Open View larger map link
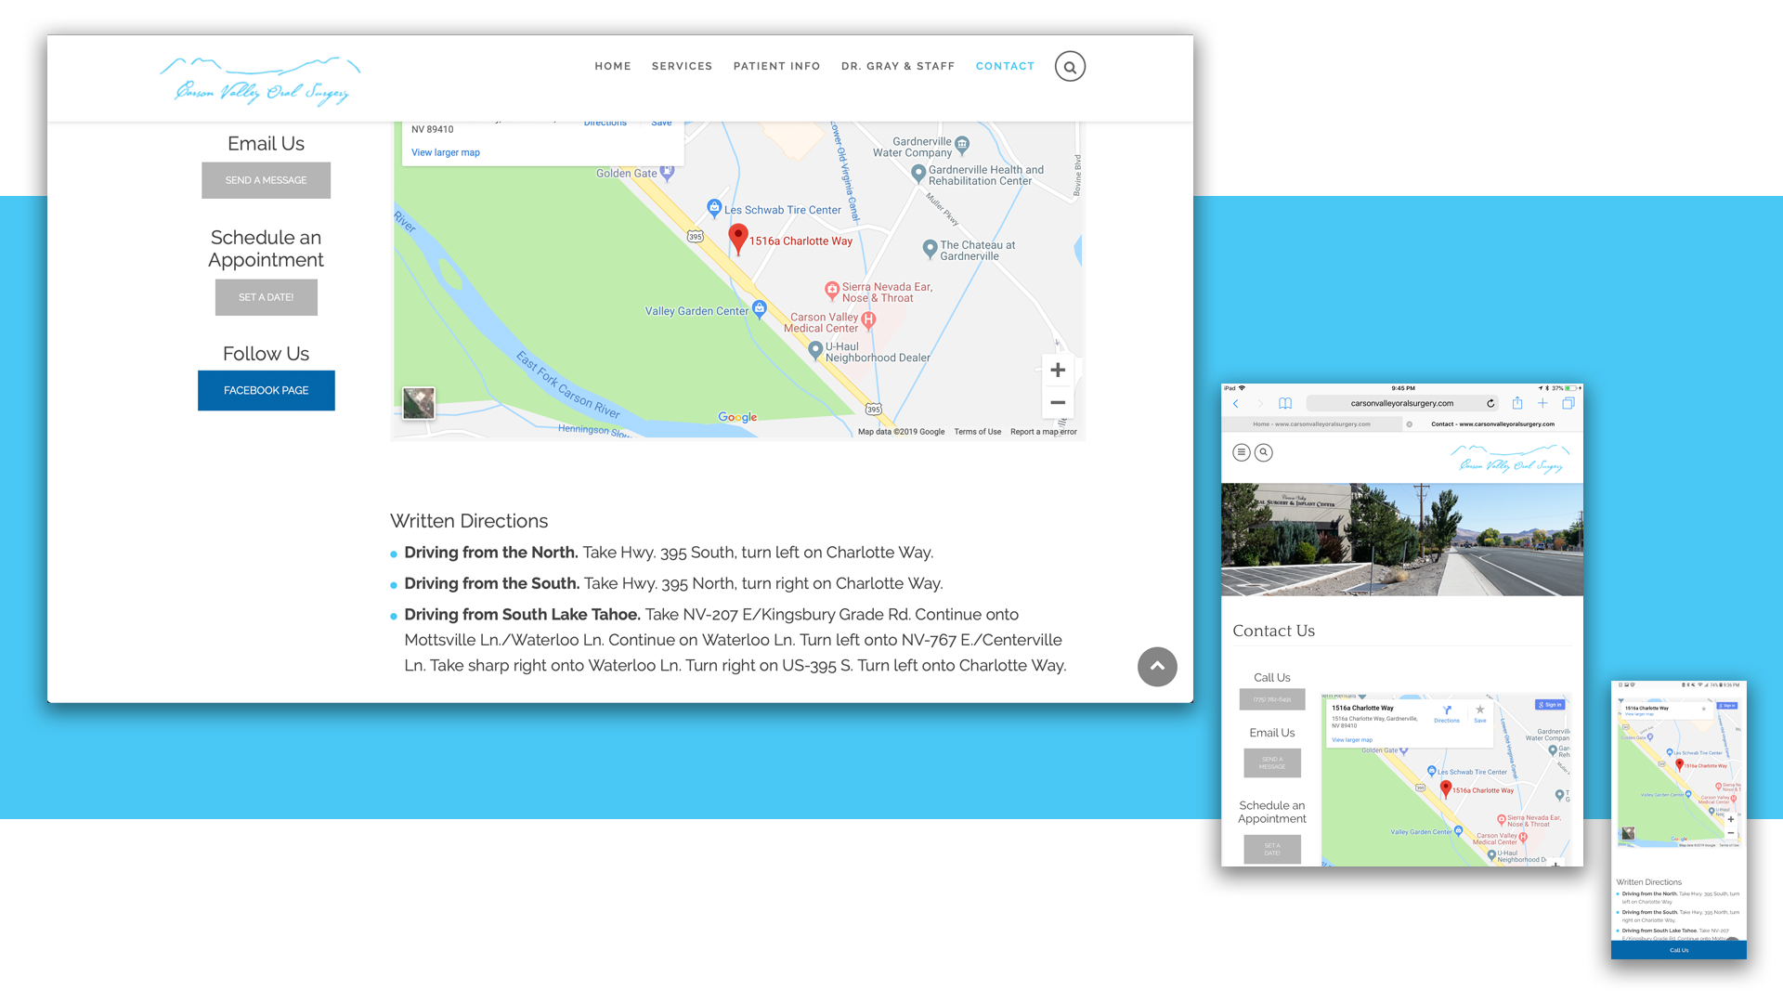This screenshot has height=1003, width=1783. point(446,152)
